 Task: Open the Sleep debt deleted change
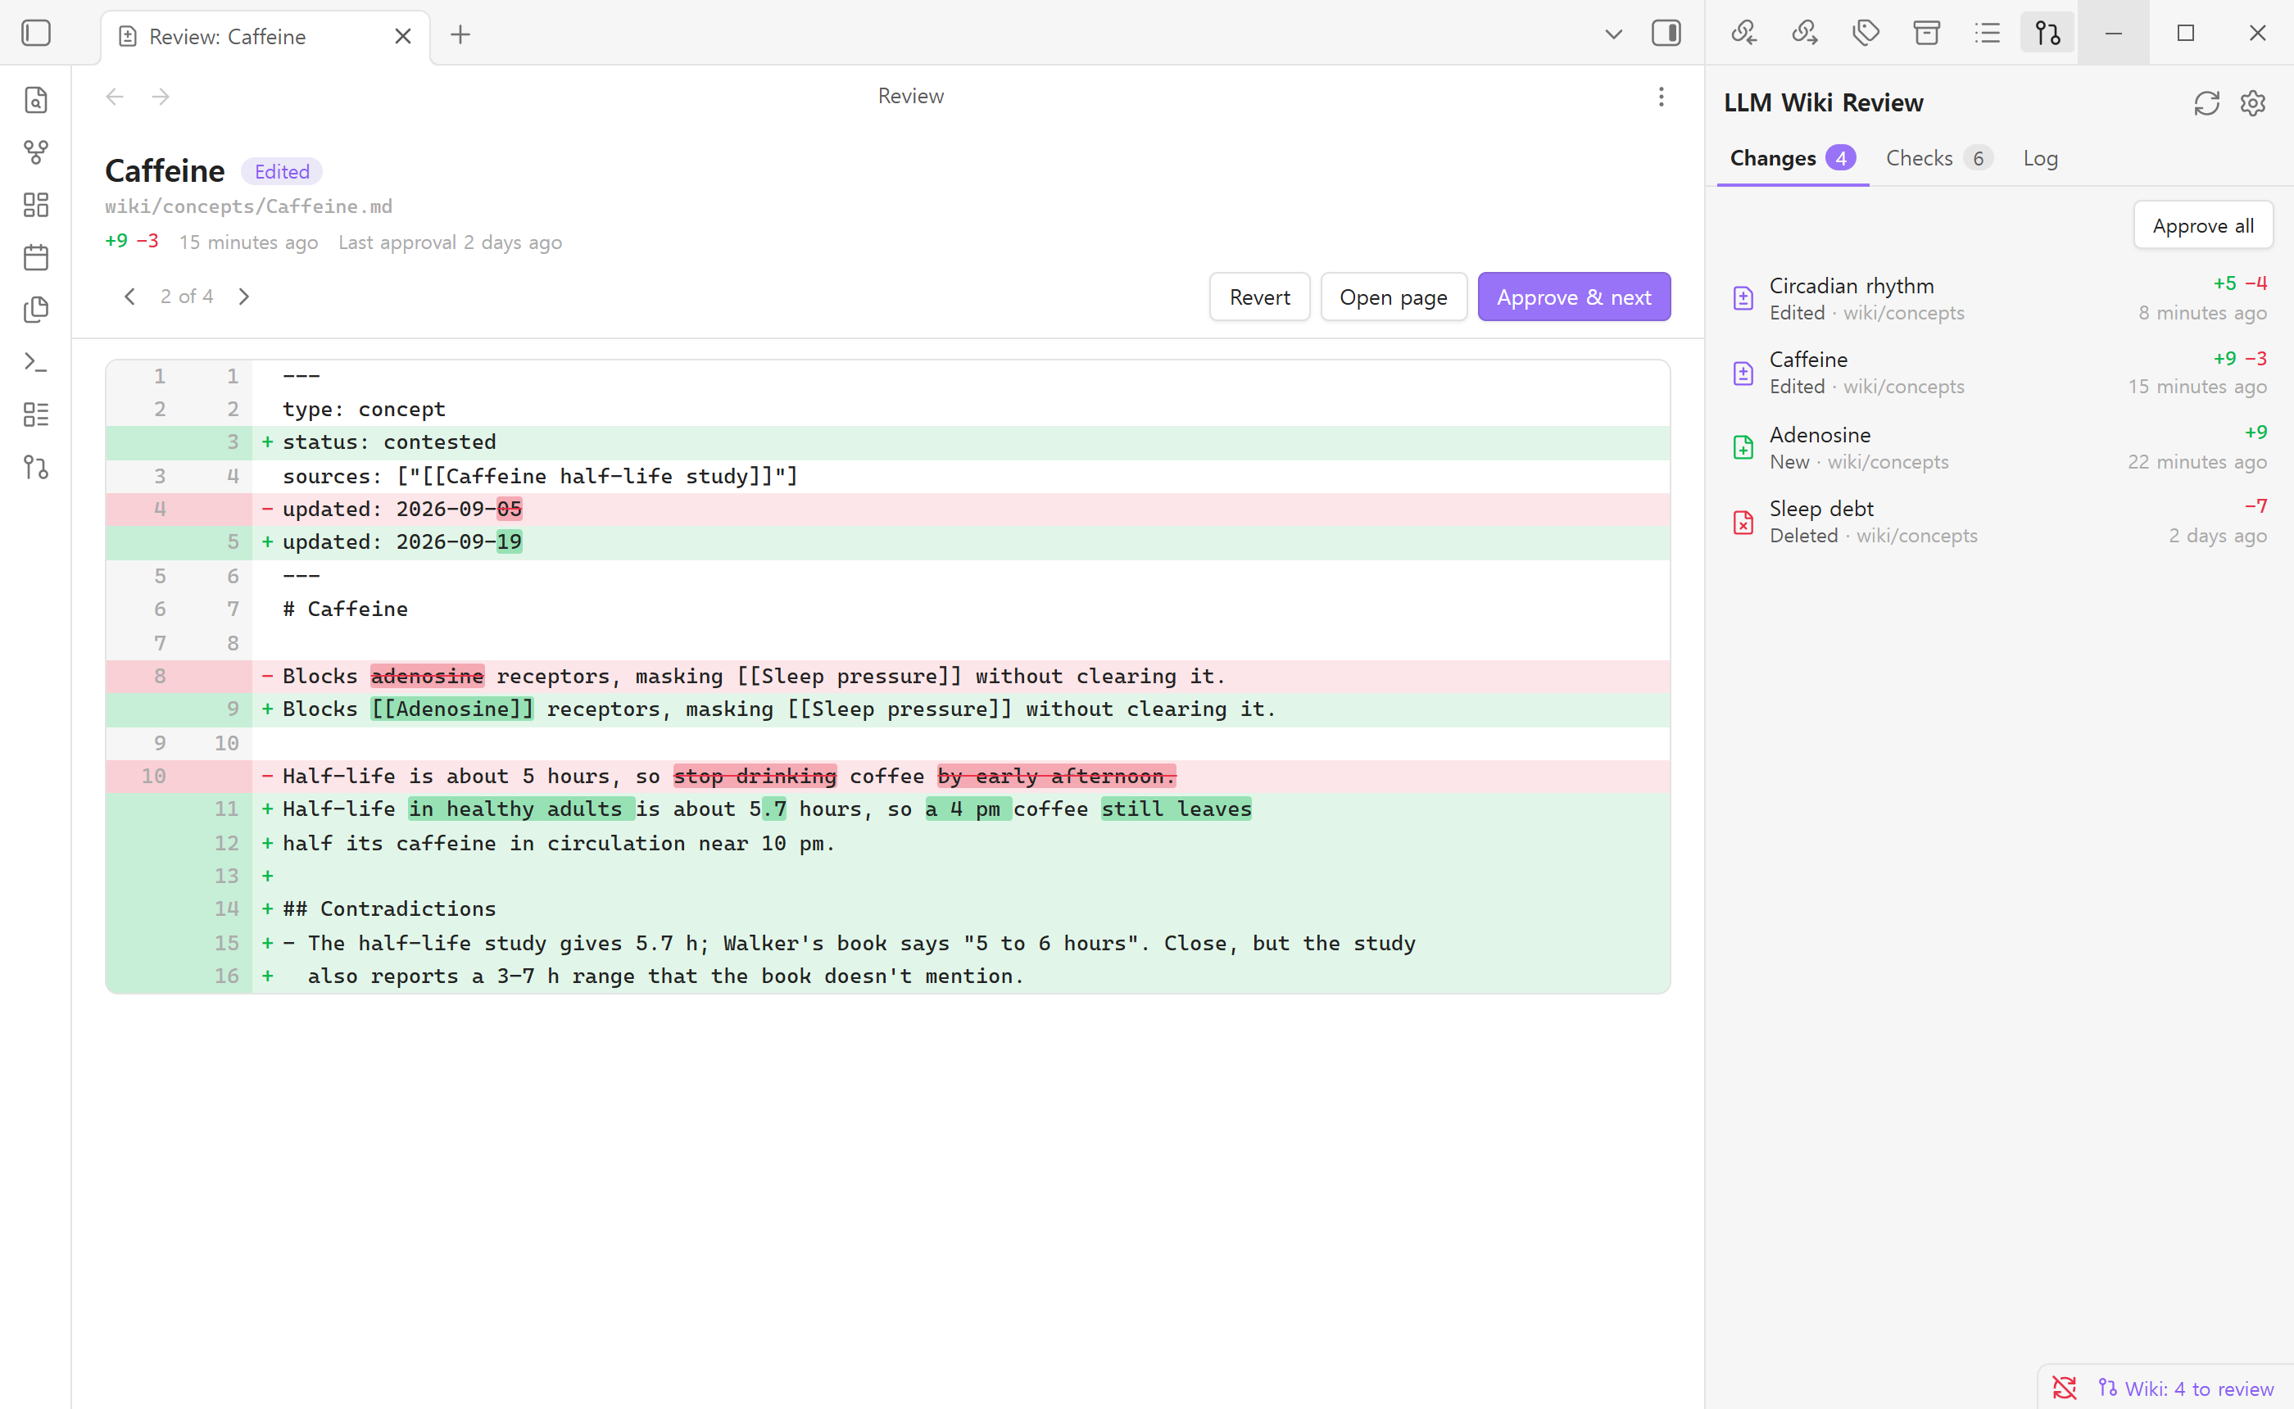pos(1998,522)
